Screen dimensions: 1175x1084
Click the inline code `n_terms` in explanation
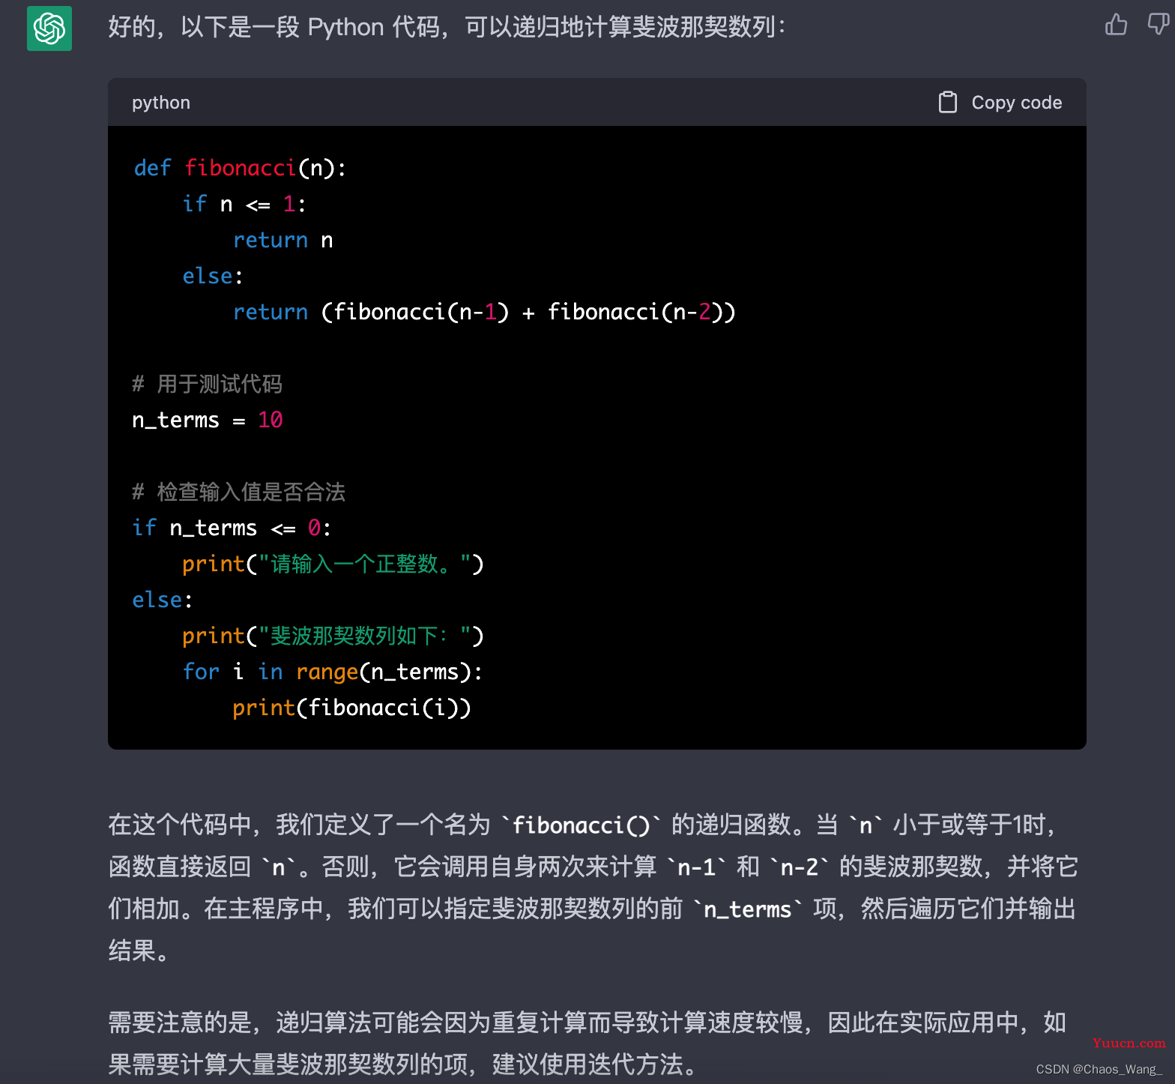[748, 909]
